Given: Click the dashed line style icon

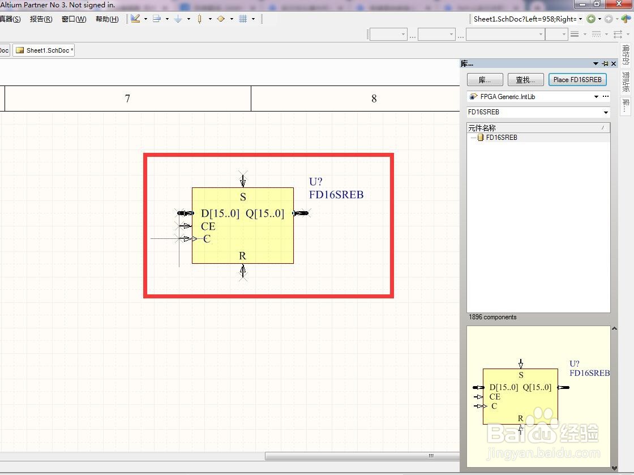Looking at the screenshot, I should [597, 35].
